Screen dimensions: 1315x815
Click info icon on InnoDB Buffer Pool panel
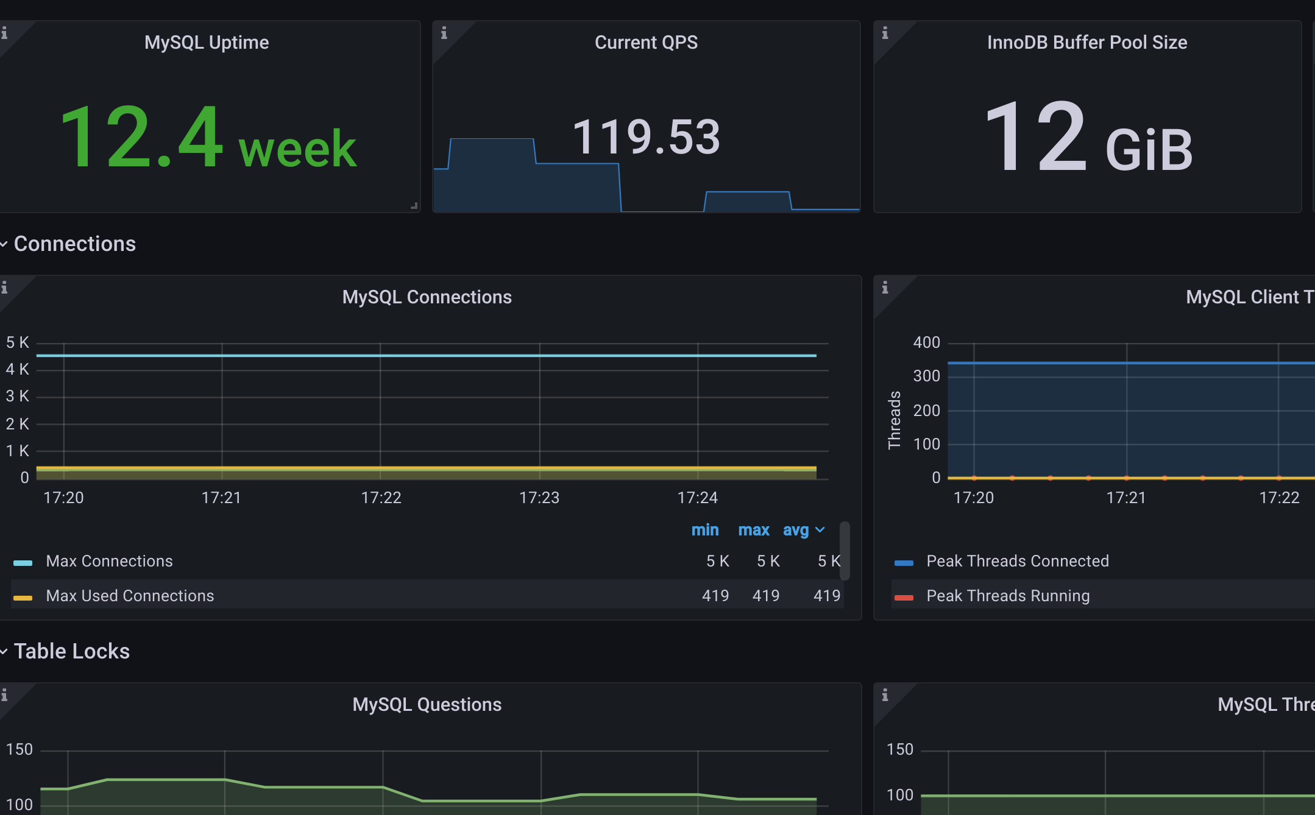click(885, 33)
